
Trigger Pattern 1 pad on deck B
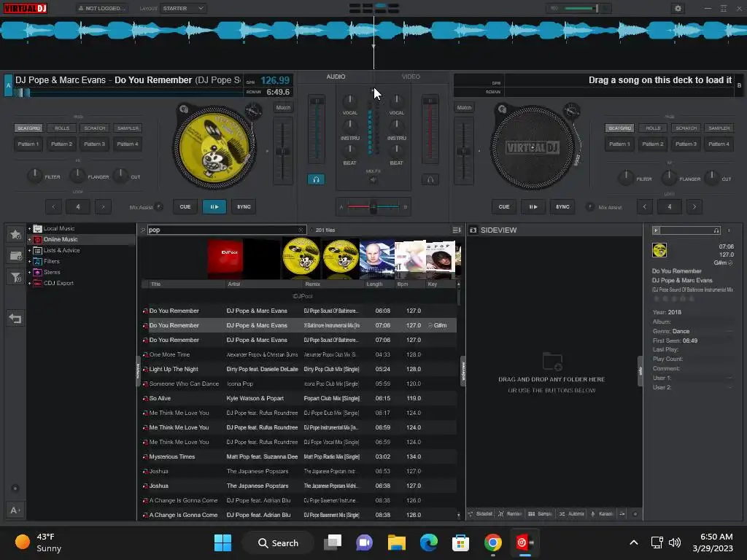619,144
